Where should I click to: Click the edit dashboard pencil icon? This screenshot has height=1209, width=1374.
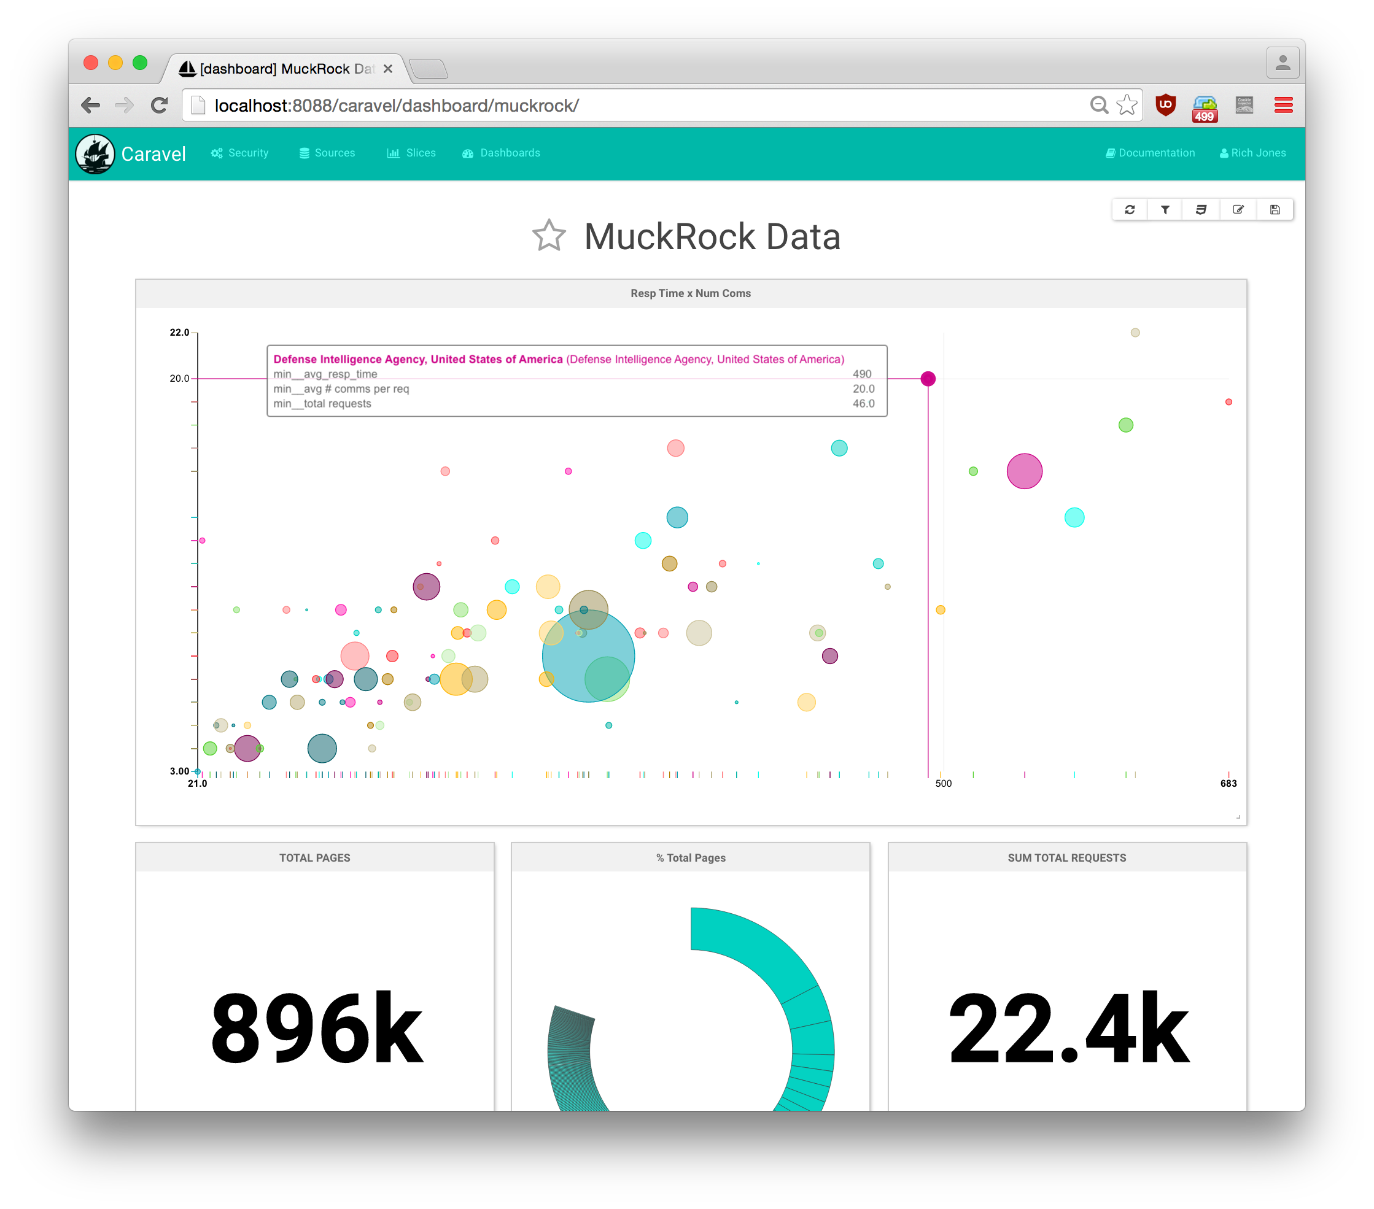[1238, 210]
